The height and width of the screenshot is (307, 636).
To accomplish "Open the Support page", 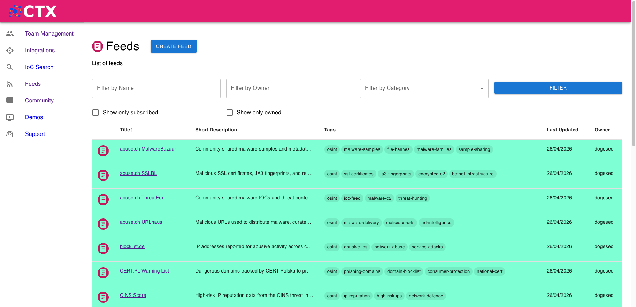I will 35,134.
